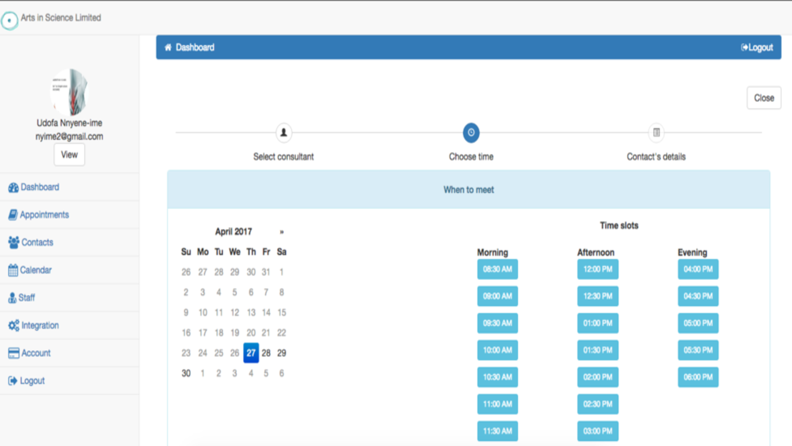The height and width of the screenshot is (446, 792).
Task: Click the Dashboard speedometer icon in sidebar
Action: pyautogui.click(x=13, y=187)
